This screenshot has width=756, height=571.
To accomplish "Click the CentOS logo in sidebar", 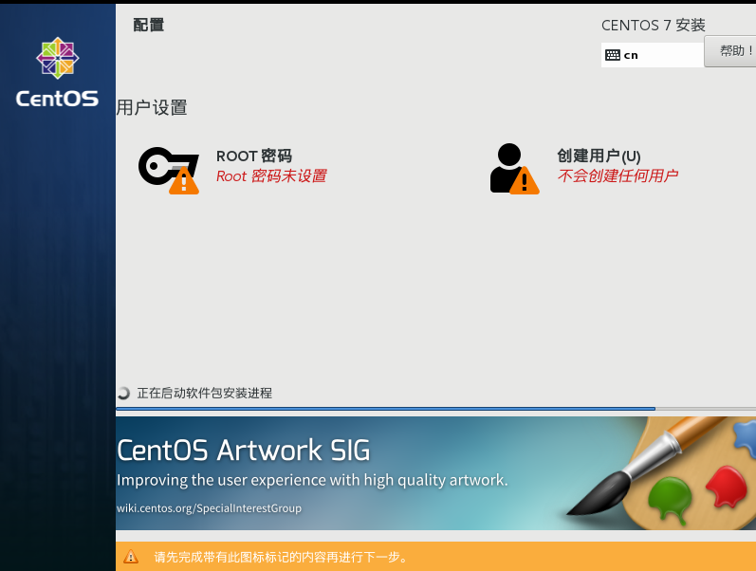I will click(x=57, y=72).
